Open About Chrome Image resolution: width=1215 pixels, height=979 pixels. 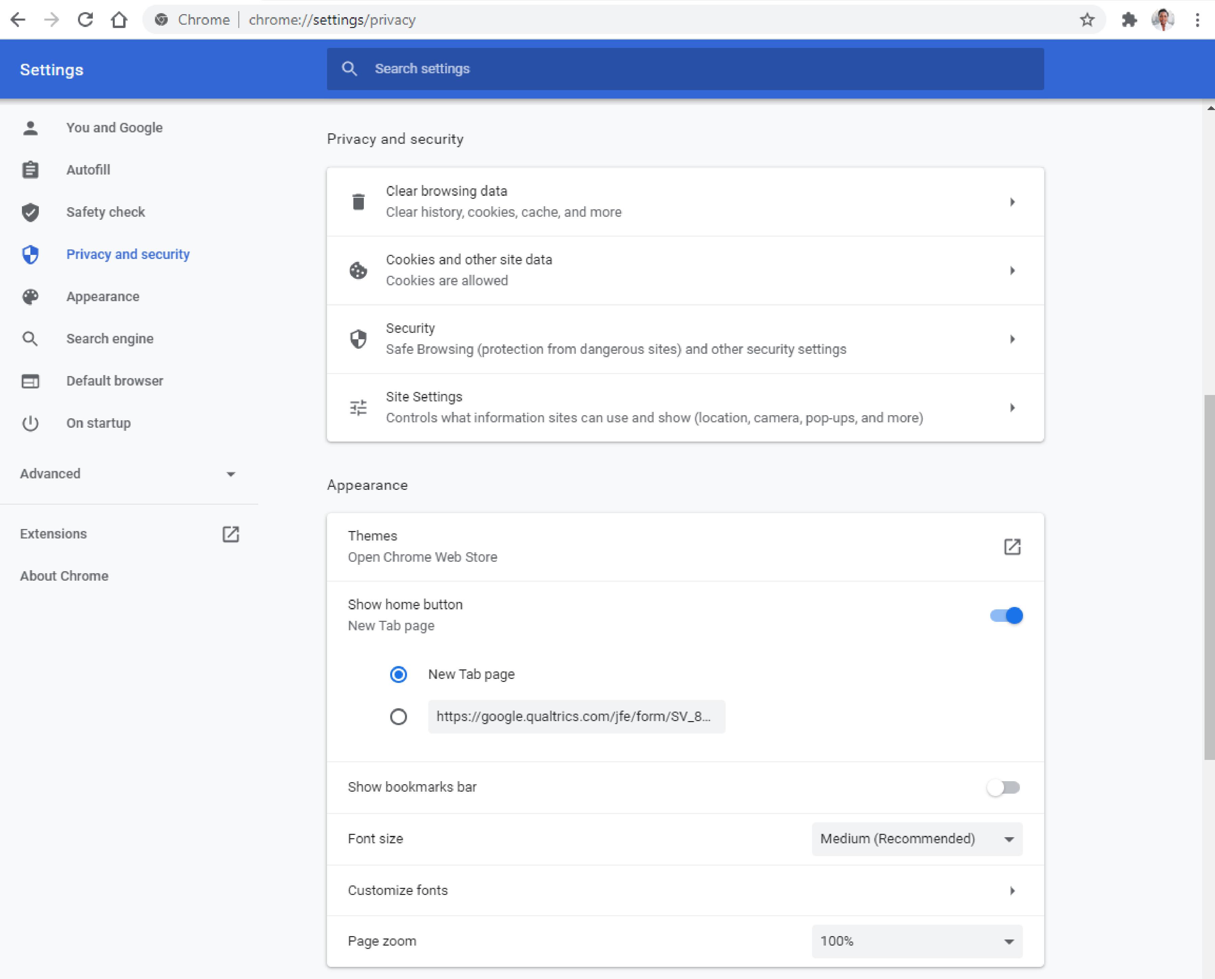click(x=64, y=576)
